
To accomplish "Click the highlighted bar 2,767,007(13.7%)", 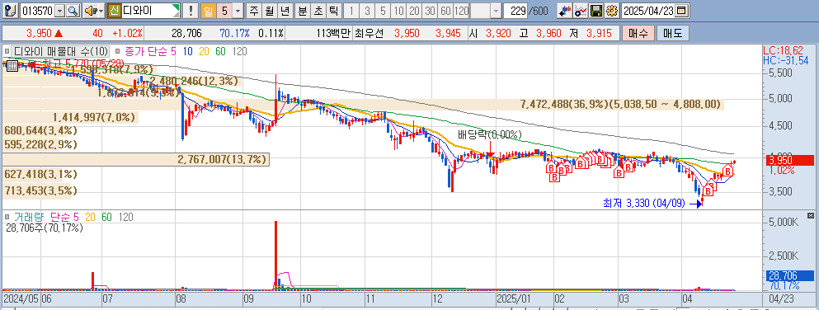I will pyautogui.click(x=222, y=160).
